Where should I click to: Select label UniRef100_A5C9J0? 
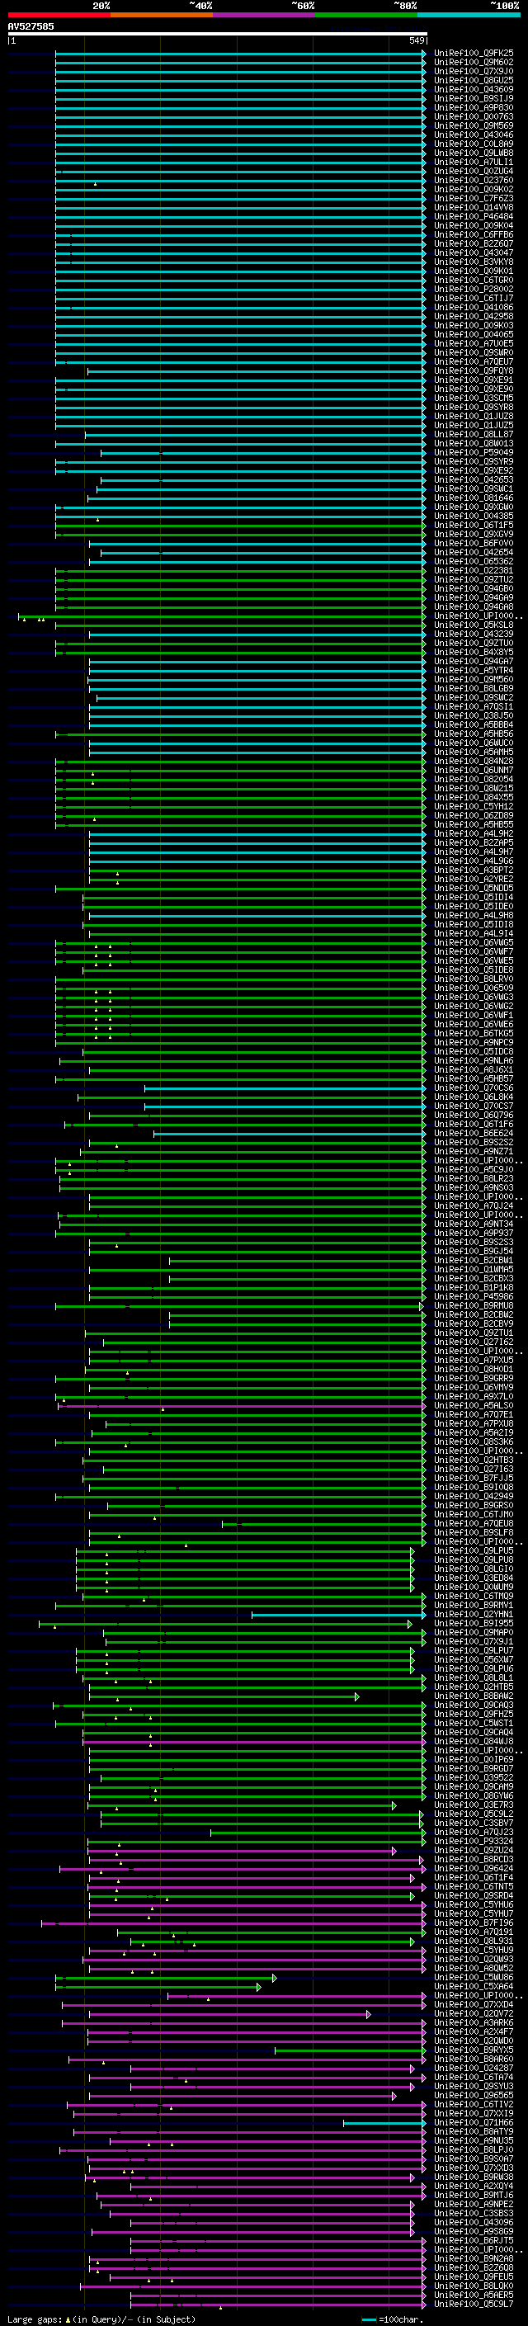(x=474, y=1169)
